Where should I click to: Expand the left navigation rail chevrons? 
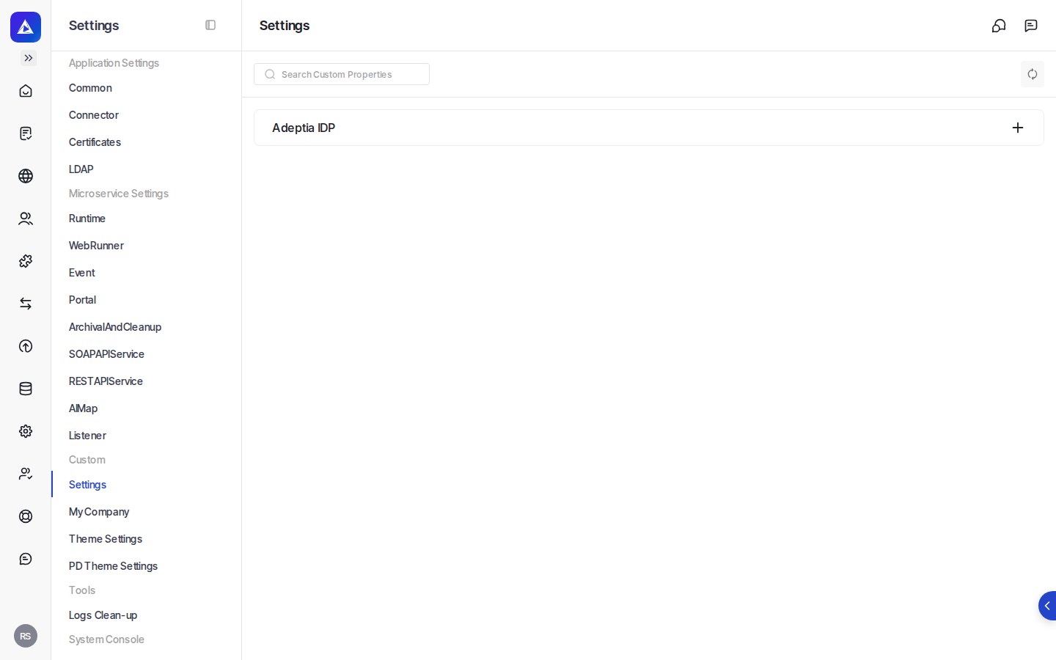click(x=29, y=58)
